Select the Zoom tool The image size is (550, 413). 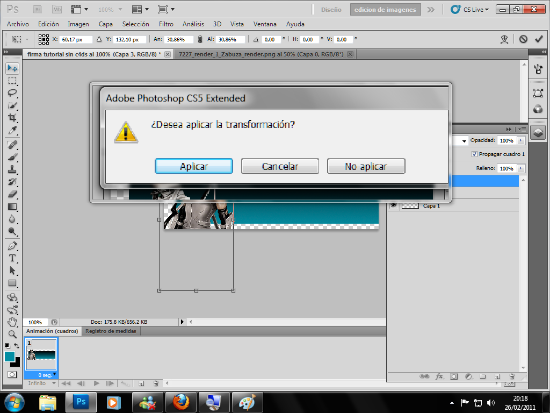click(x=12, y=334)
